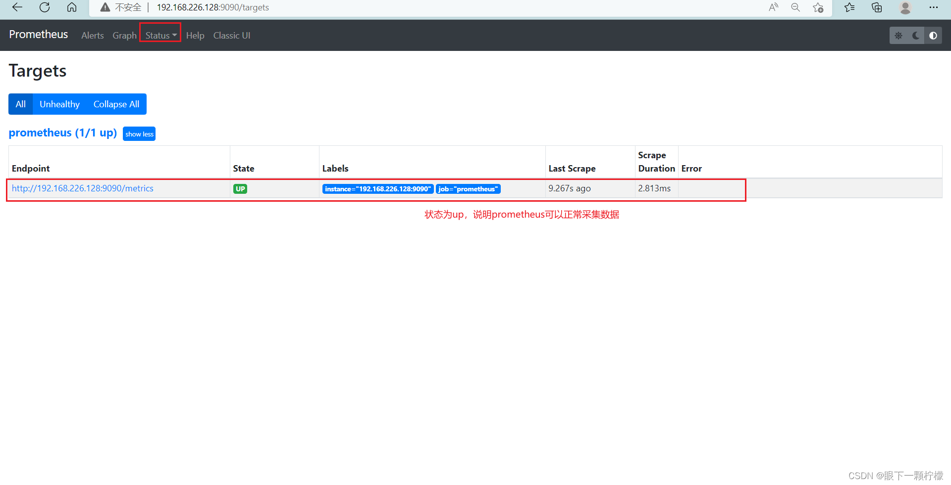Viewport: 951px width, 485px height.
Task: Click the Targets page heading
Action: [x=38, y=71]
